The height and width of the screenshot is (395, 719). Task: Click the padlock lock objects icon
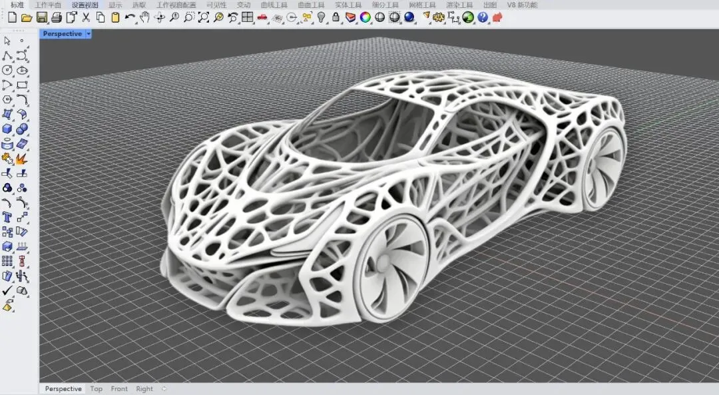click(x=336, y=17)
